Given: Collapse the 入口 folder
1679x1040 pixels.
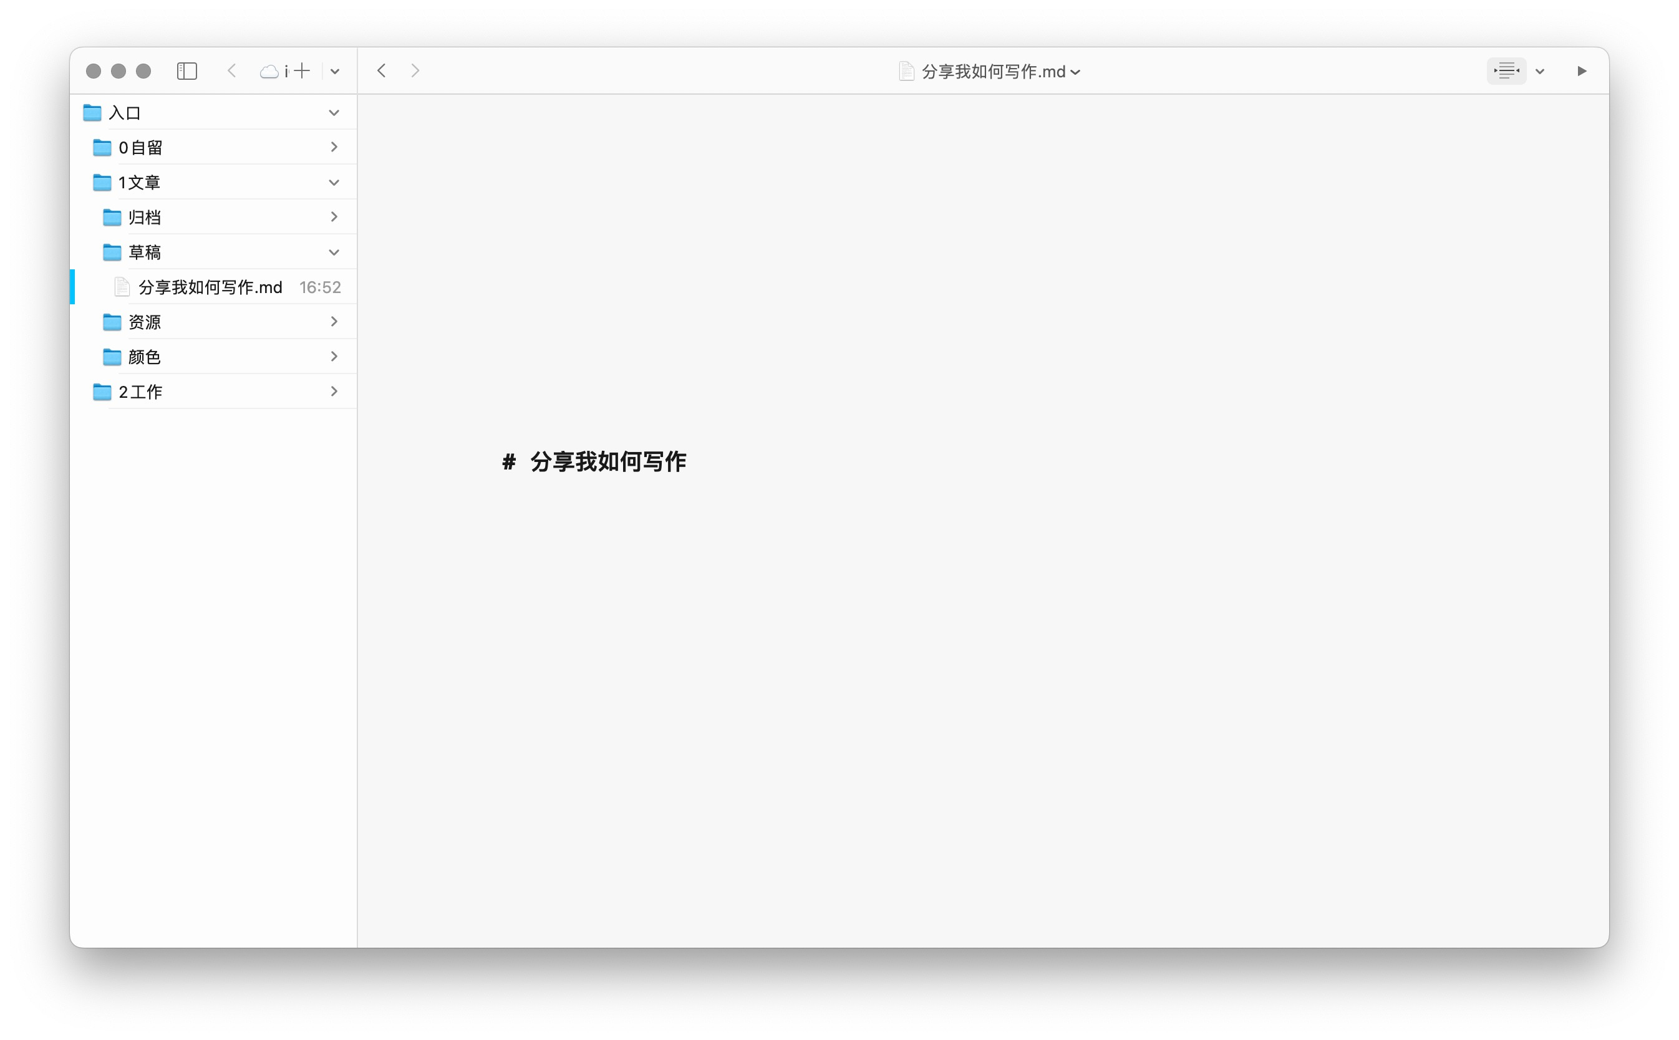Looking at the screenshot, I should click(334, 113).
